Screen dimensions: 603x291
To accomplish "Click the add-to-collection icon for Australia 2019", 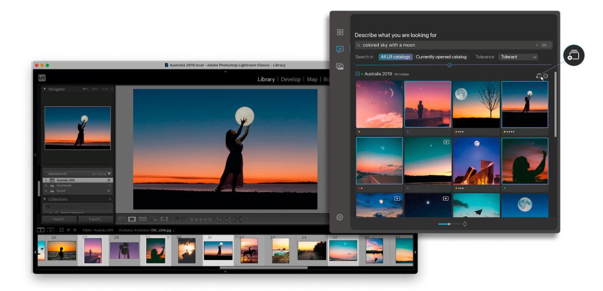I will coord(539,76).
